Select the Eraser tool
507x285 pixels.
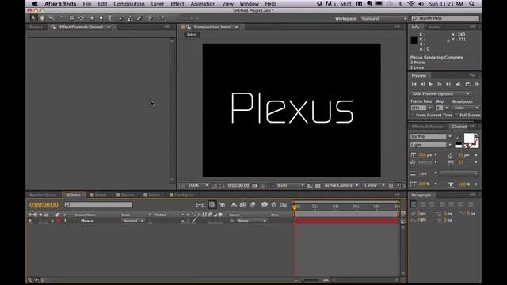coord(139,18)
